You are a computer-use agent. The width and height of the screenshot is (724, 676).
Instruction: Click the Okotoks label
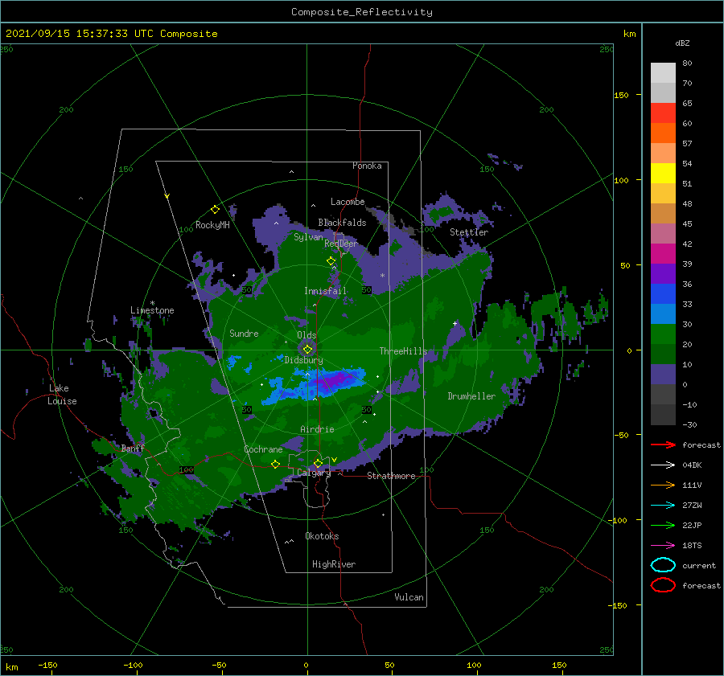pyautogui.click(x=322, y=536)
